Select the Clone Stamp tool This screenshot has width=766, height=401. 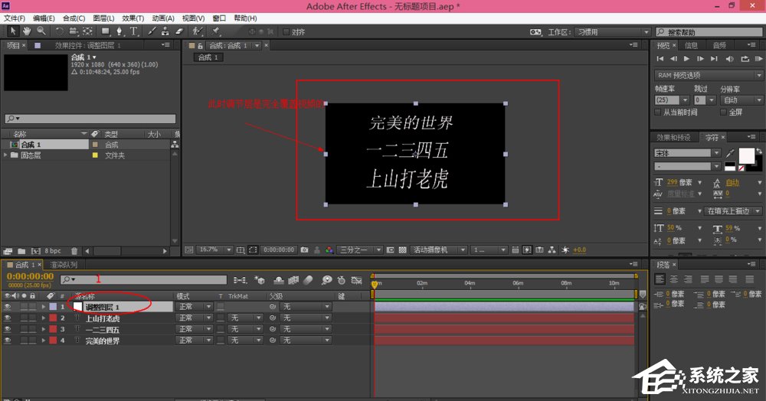(x=165, y=31)
